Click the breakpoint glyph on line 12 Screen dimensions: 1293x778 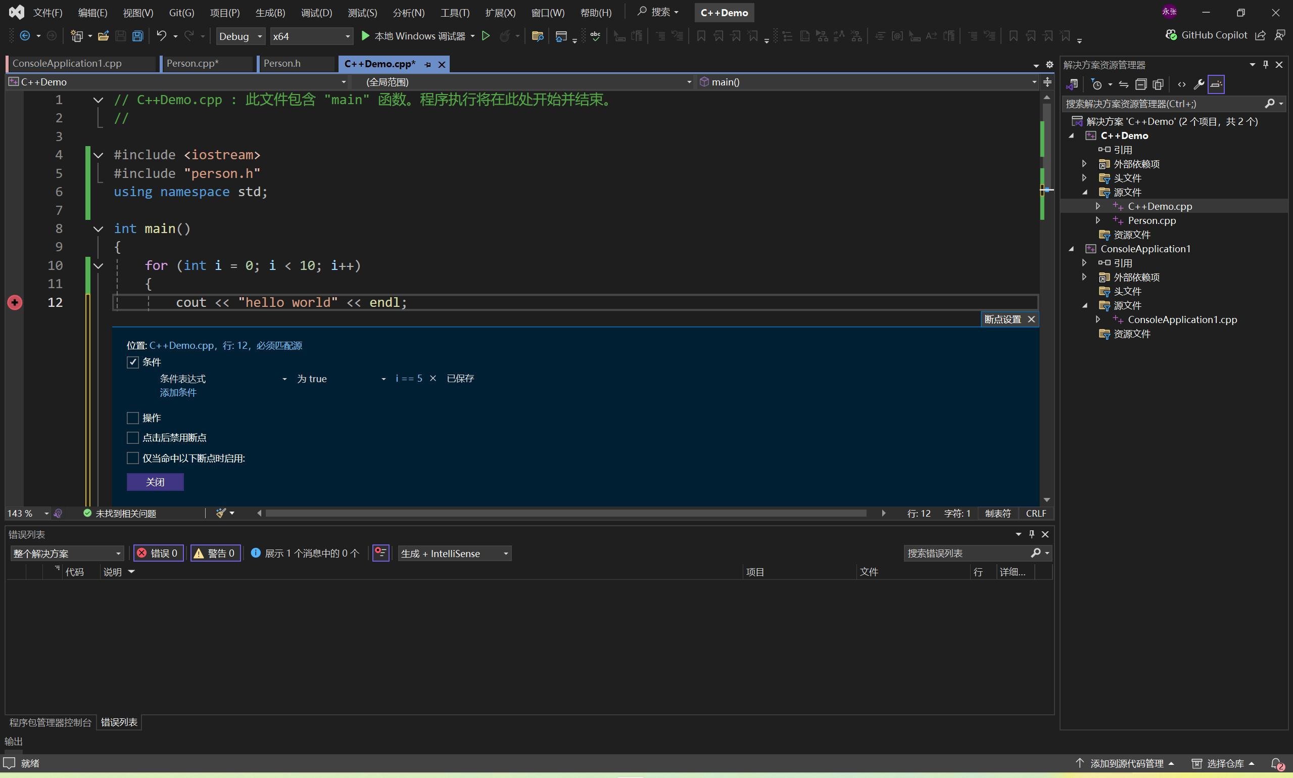15,302
